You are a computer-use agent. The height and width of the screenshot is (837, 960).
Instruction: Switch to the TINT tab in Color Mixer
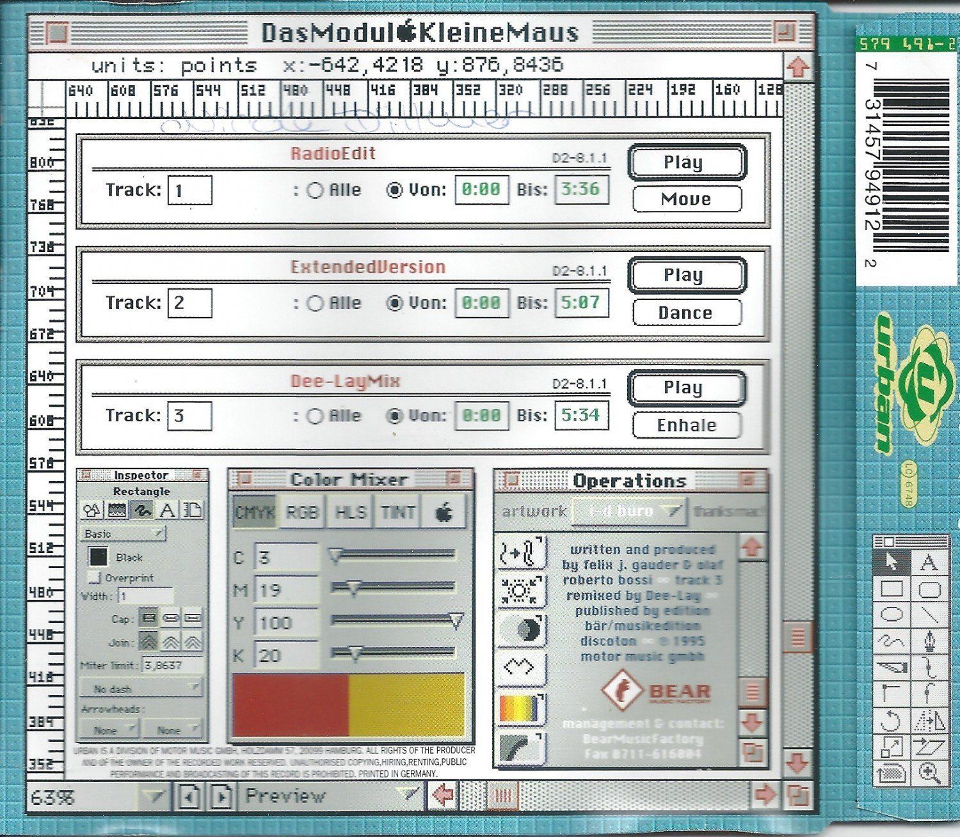tap(398, 512)
